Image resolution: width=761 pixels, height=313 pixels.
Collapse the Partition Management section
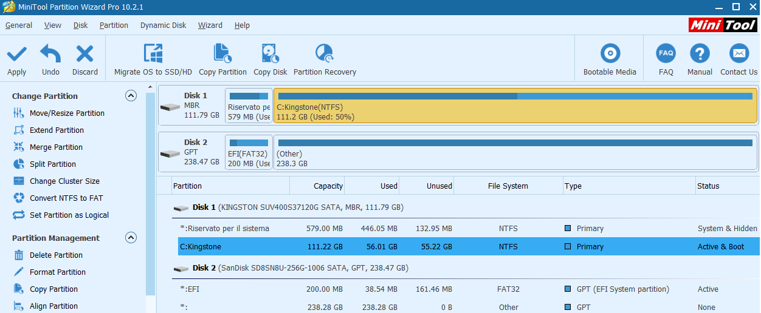coord(131,238)
